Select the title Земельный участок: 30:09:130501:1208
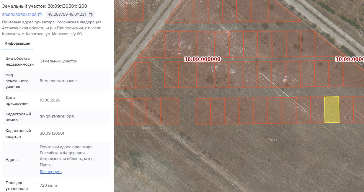The height and width of the screenshot is (192, 364). click(45, 6)
